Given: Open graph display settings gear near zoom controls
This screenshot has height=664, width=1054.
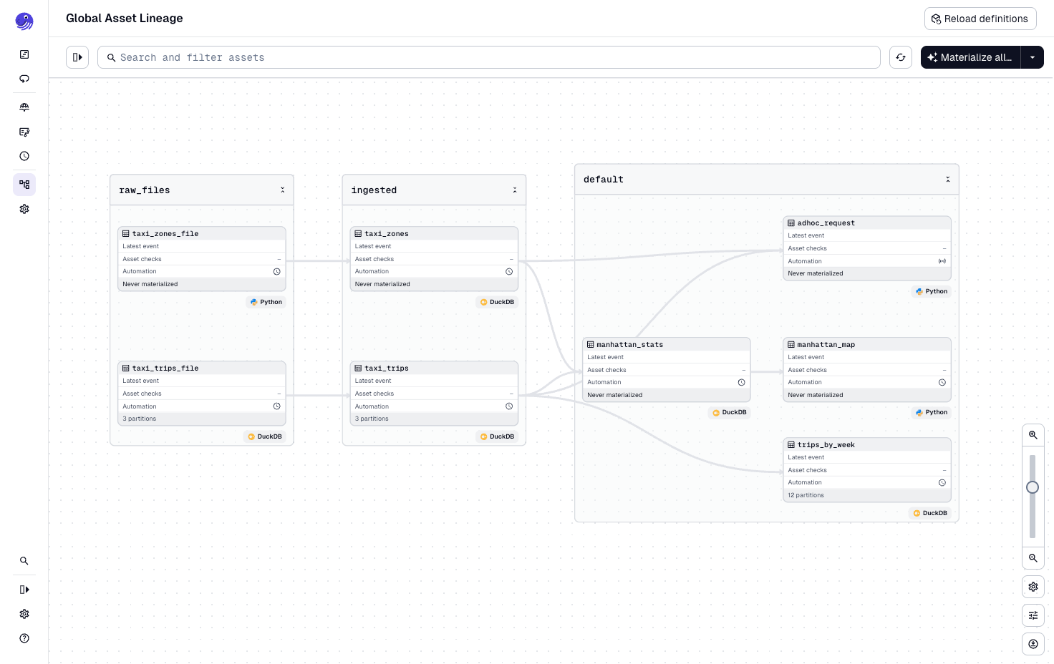Looking at the screenshot, I should tap(1033, 587).
